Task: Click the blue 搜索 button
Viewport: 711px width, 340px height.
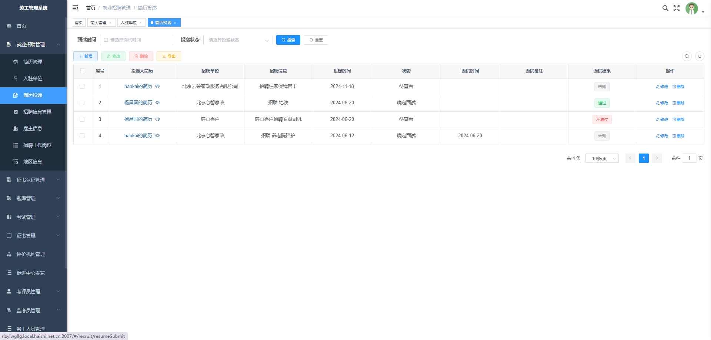Action: coord(288,40)
